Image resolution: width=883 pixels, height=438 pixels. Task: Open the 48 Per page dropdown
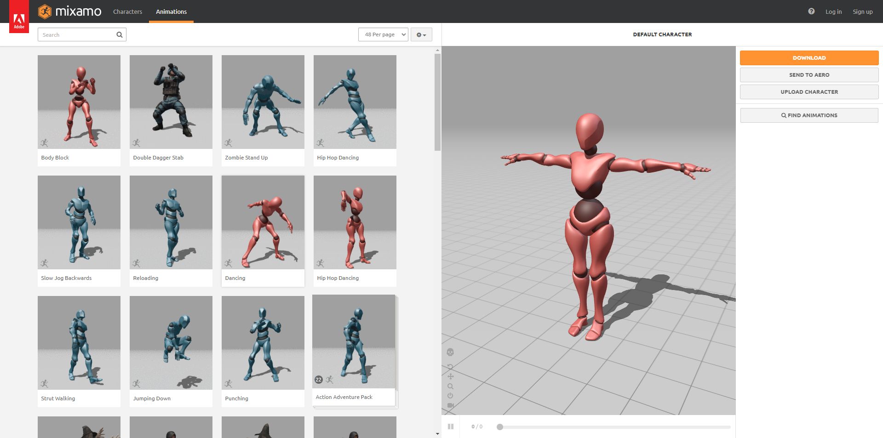pos(383,34)
